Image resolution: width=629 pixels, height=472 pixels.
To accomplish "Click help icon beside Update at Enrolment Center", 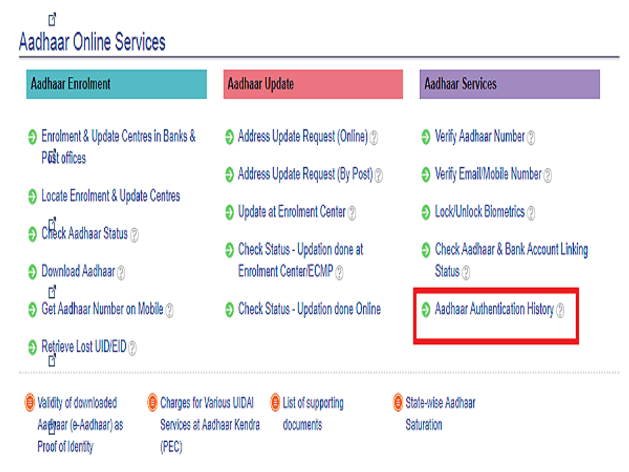I will click(352, 213).
